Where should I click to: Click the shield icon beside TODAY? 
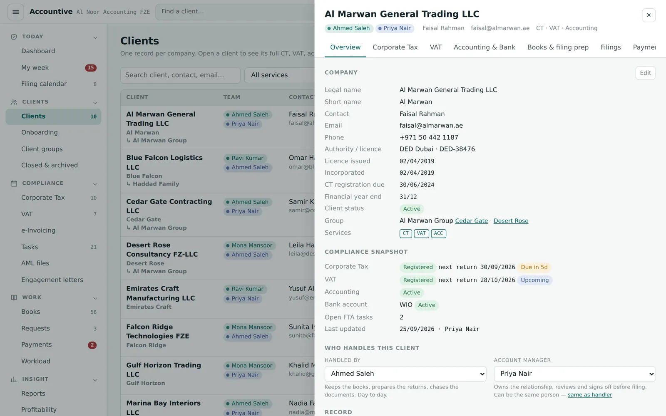point(14,37)
